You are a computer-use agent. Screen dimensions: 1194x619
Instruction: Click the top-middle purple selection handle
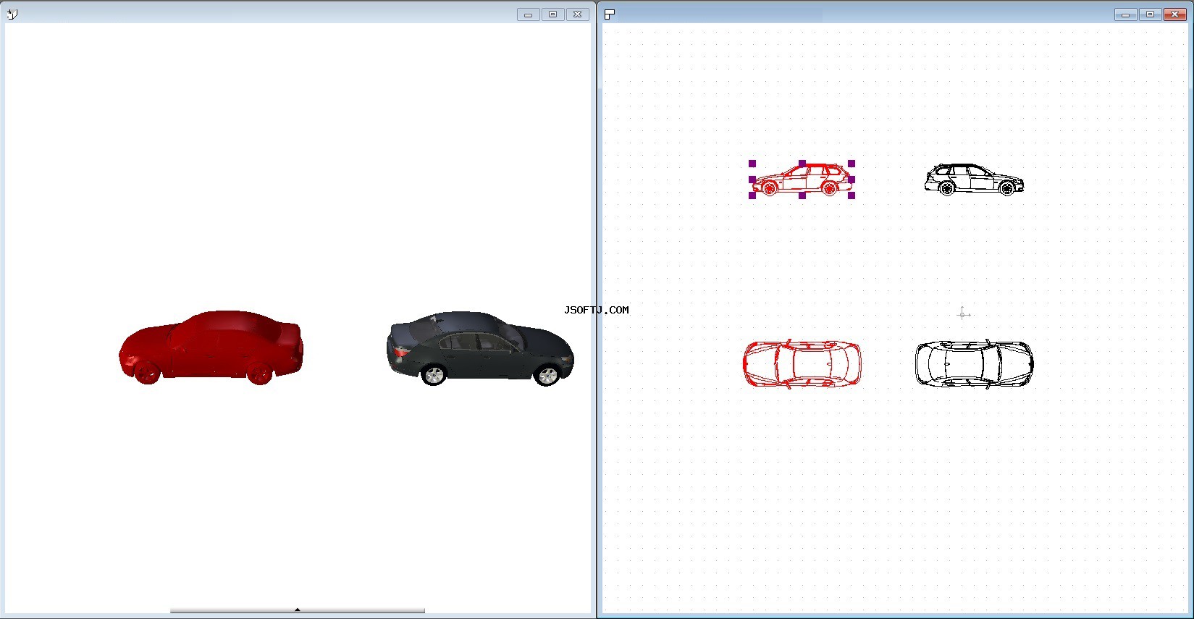coord(802,164)
